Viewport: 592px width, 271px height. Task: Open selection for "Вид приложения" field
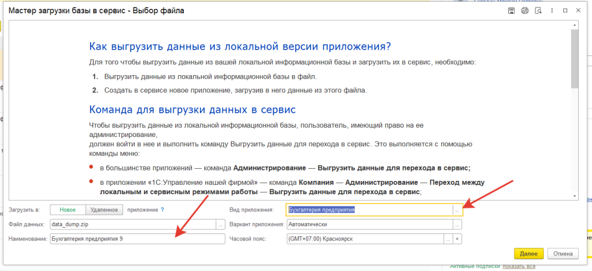click(x=457, y=210)
